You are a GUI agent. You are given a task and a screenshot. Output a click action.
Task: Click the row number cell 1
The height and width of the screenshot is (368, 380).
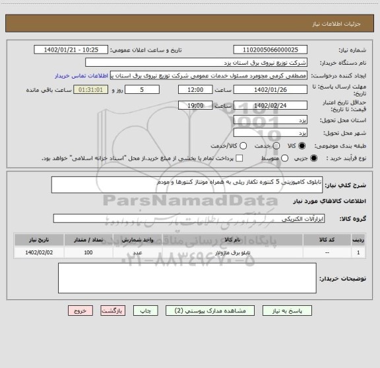358,252
